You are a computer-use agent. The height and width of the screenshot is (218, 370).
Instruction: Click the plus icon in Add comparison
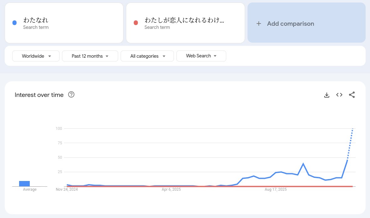pyautogui.click(x=259, y=24)
